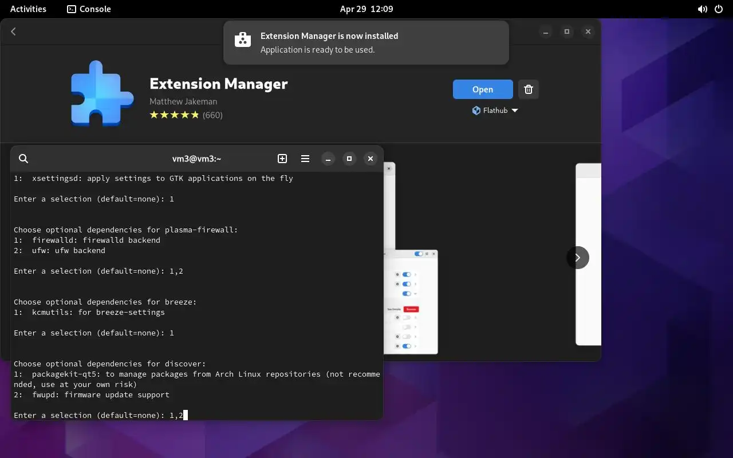Open search in the Console terminal
The height and width of the screenshot is (458, 733).
pos(23,159)
